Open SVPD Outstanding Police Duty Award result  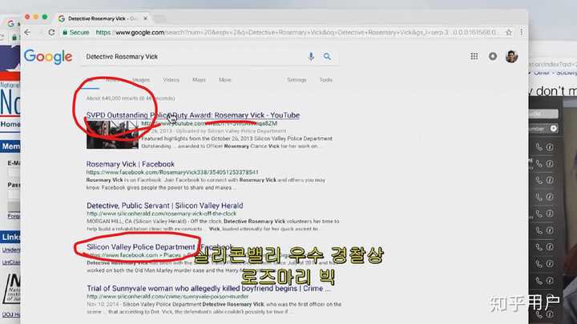[193, 115]
